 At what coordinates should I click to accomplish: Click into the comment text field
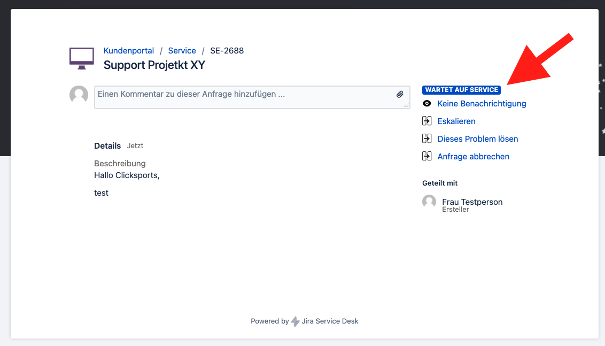[252, 97]
